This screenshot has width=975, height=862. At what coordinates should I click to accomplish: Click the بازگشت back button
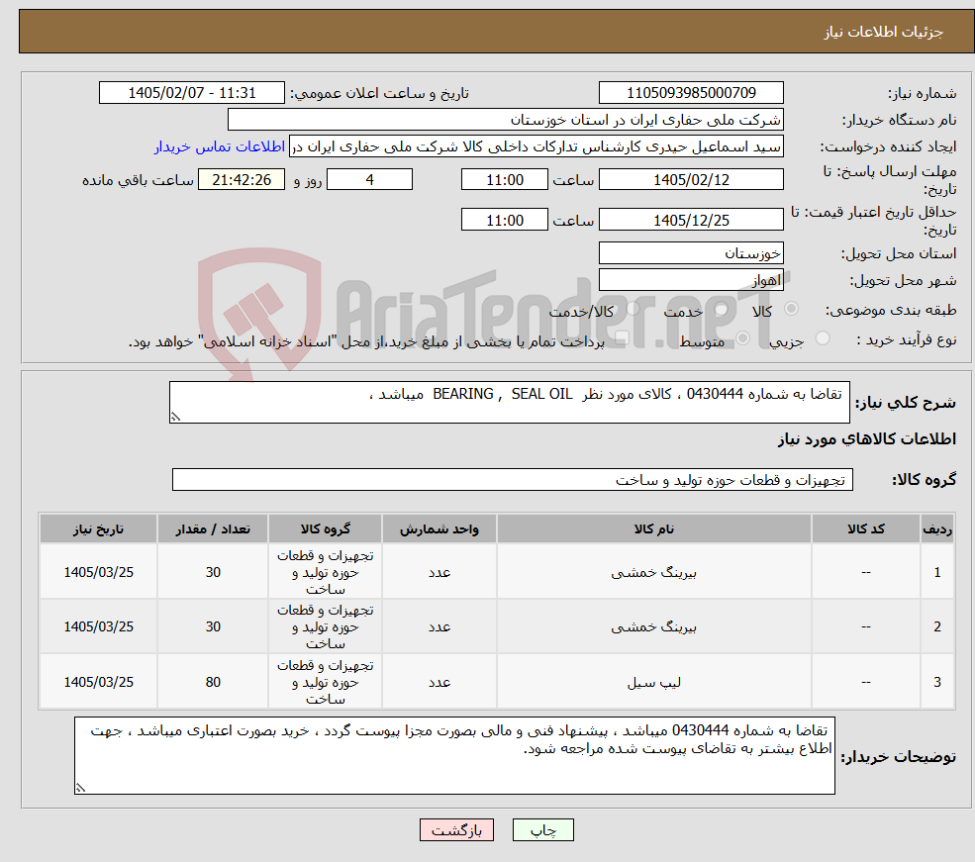point(456,830)
